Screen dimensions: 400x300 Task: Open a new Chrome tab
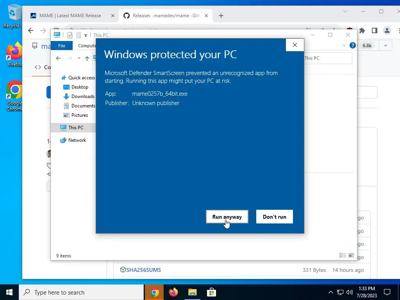click(x=221, y=16)
